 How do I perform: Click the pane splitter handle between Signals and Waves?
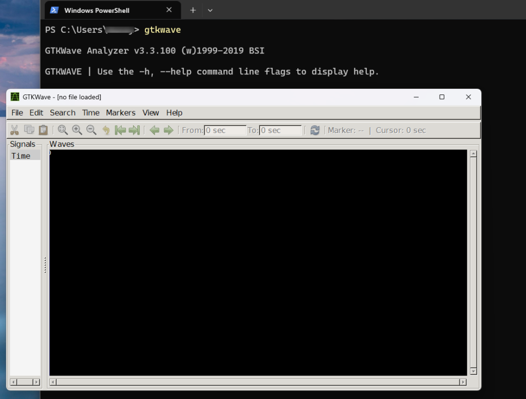(45, 265)
